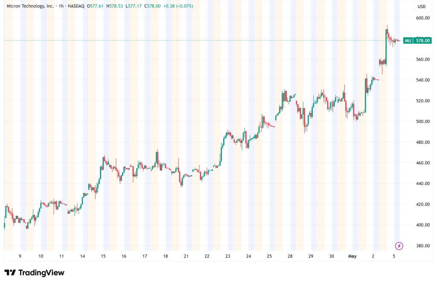Click the date label 28 on time axis
The image size is (437, 284).
coord(290,256)
